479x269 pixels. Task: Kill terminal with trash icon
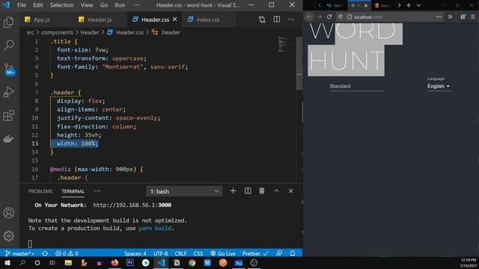pyautogui.click(x=262, y=191)
